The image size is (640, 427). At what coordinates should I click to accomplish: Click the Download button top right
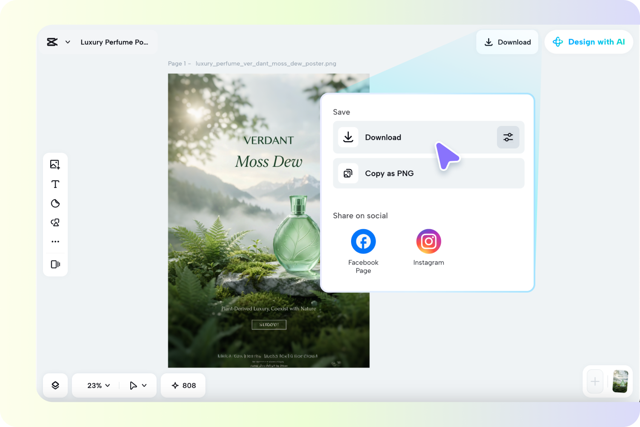pyautogui.click(x=507, y=42)
